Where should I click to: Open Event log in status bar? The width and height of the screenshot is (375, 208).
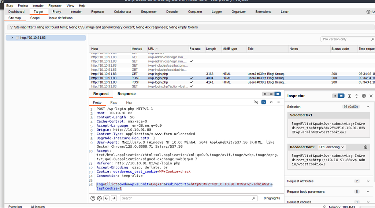click(x=15, y=207)
